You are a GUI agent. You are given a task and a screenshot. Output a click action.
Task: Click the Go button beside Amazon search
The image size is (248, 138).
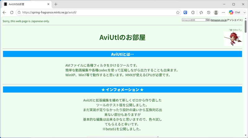pos(208,20)
